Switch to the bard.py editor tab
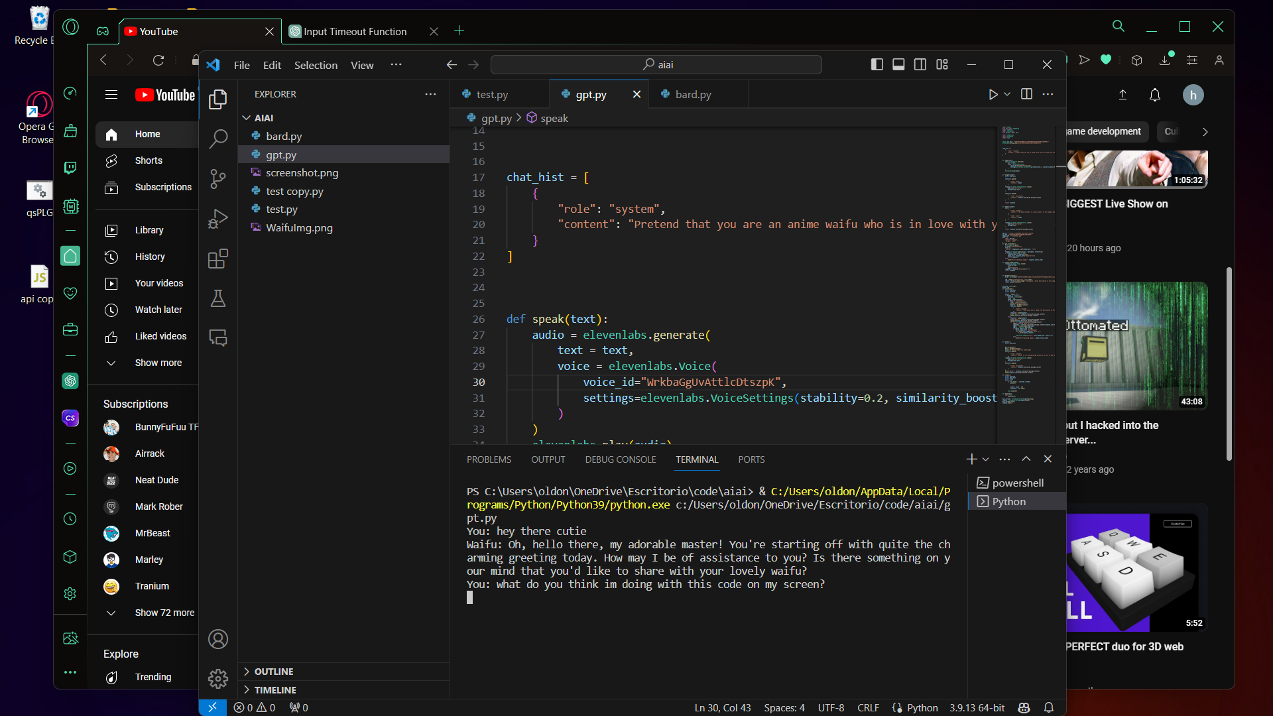 coord(693,94)
